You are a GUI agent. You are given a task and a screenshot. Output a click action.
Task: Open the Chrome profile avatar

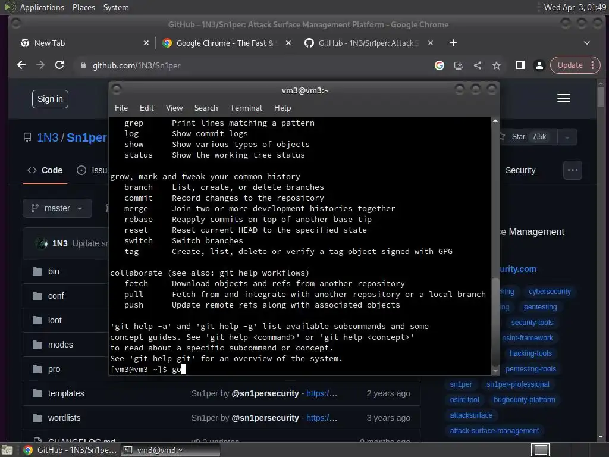click(x=539, y=65)
